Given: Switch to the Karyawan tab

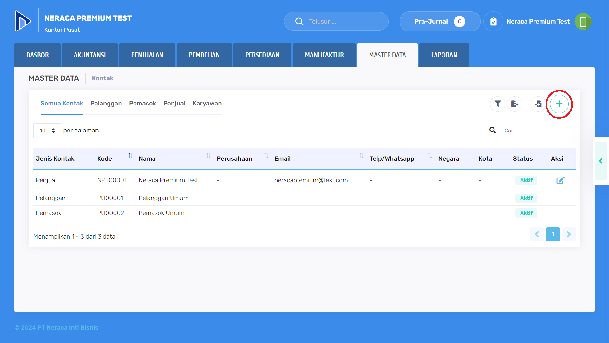Looking at the screenshot, I should pyautogui.click(x=207, y=104).
